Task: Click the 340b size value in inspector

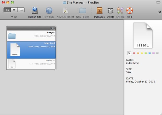Action: click(x=129, y=72)
